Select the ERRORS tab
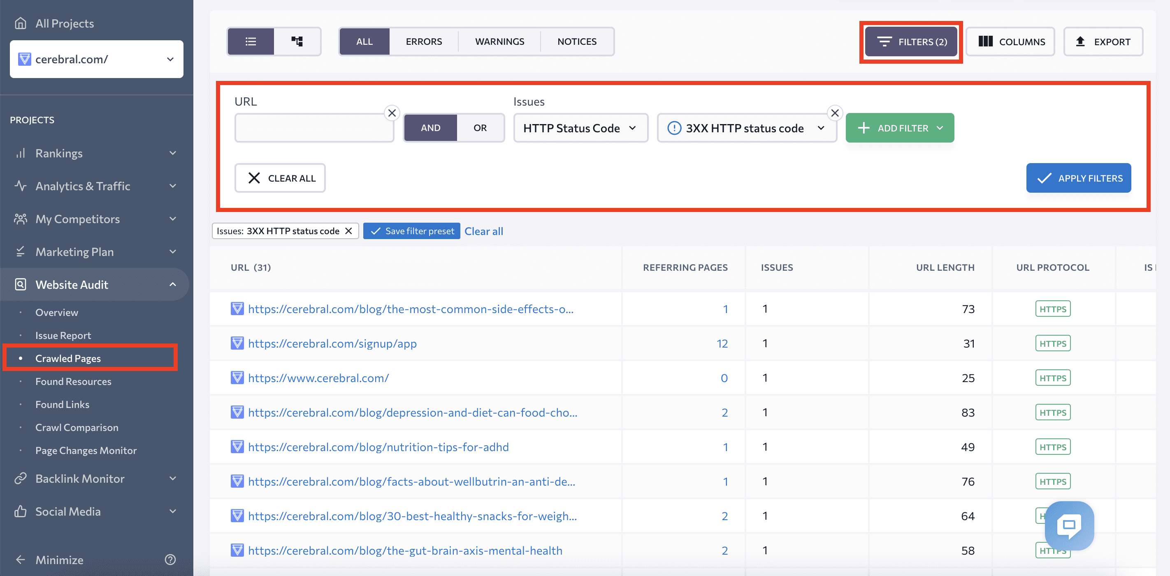Screen dimensions: 1170x576 [x=424, y=41]
